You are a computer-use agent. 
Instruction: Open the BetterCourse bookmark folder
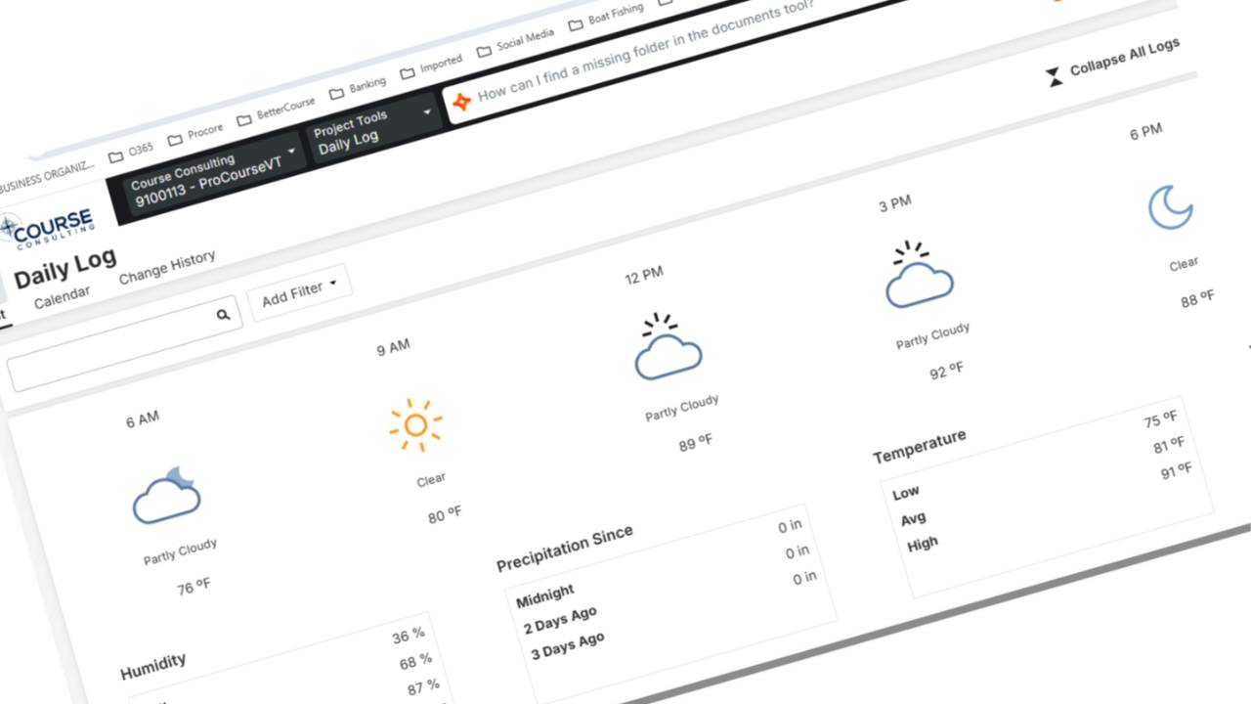click(x=276, y=111)
